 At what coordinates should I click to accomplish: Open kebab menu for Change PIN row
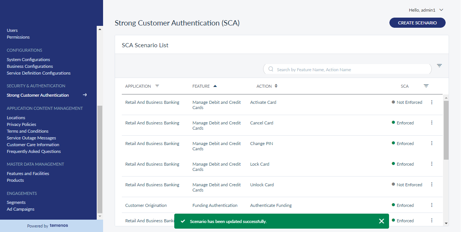coord(432,144)
